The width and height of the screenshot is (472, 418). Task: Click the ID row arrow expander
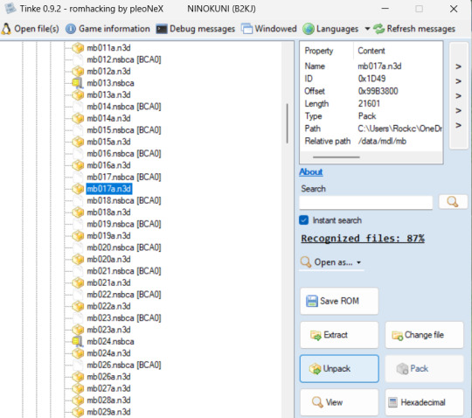(x=458, y=81)
